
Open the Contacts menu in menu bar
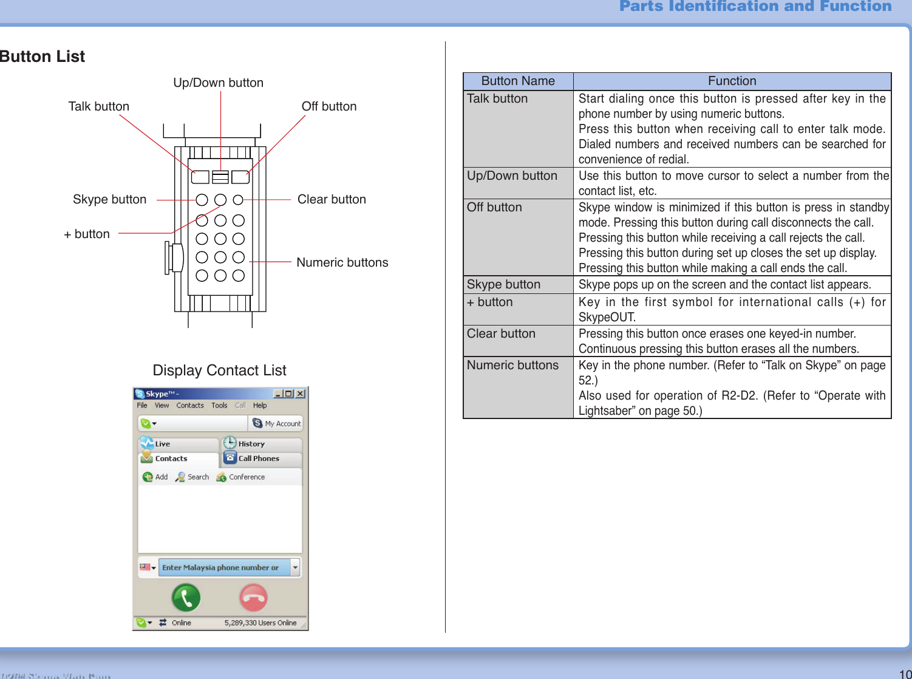tap(190, 405)
